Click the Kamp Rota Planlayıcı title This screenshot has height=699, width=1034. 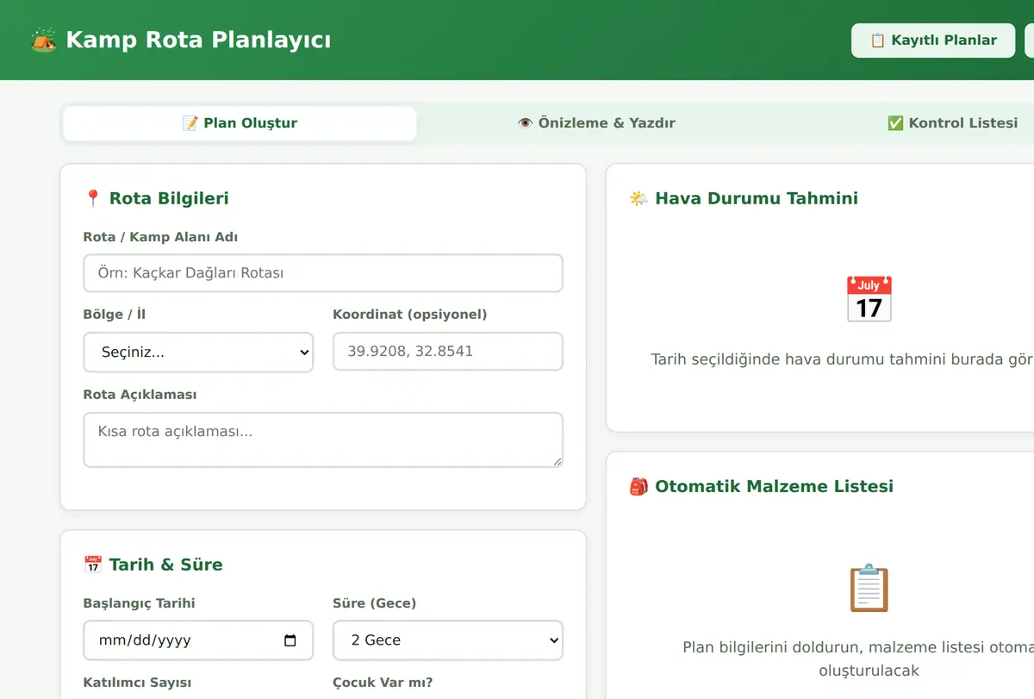click(x=198, y=40)
